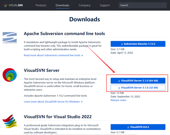Click the VisualSVN logo in header
Screen dimensions: 170x135
(12, 5)
